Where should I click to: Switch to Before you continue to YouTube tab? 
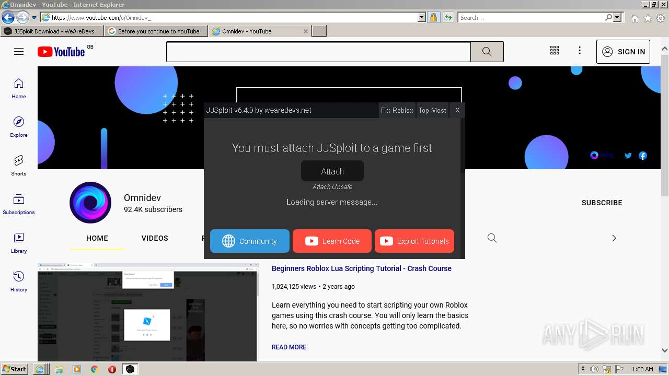(156, 31)
